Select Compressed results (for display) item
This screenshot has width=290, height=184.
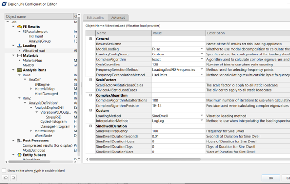[47, 145]
